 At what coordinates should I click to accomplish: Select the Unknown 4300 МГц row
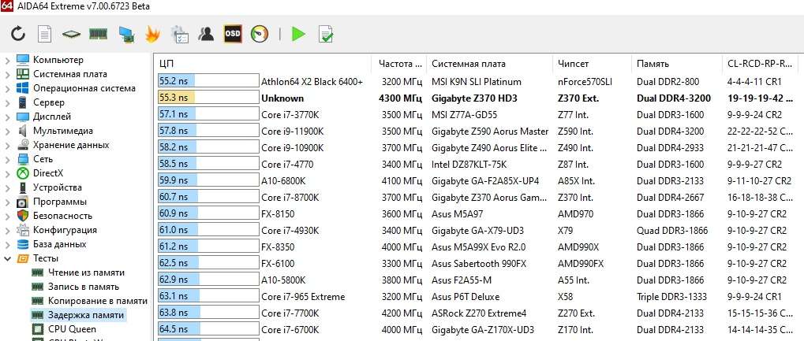click(x=478, y=98)
